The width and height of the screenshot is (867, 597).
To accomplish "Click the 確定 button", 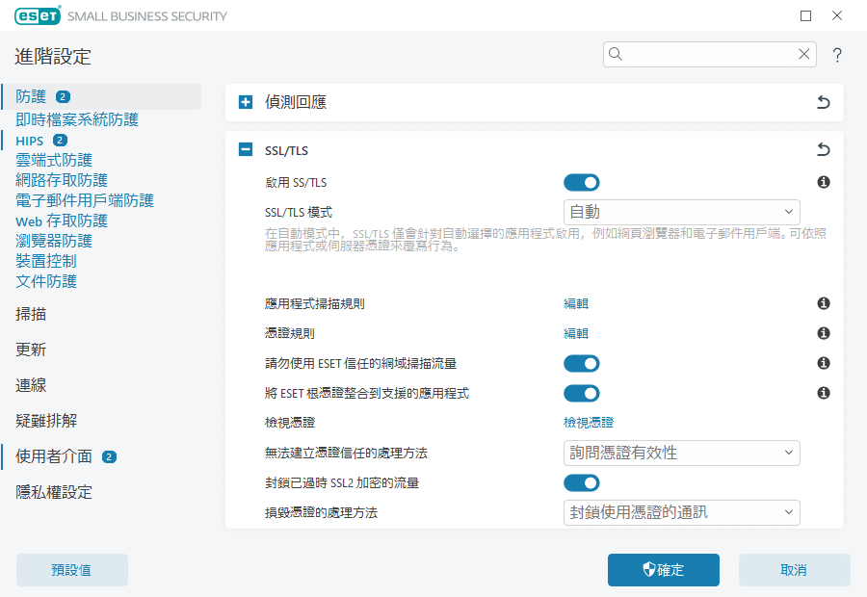I will point(663,570).
